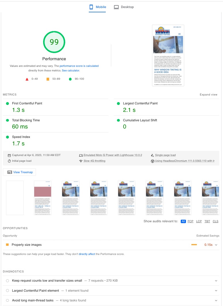Open the View Treemap button
223x306 pixels.
[20, 172]
